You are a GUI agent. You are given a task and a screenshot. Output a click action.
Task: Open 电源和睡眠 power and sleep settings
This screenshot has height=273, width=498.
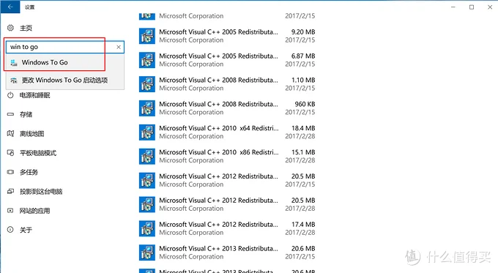(x=35, y=95)
